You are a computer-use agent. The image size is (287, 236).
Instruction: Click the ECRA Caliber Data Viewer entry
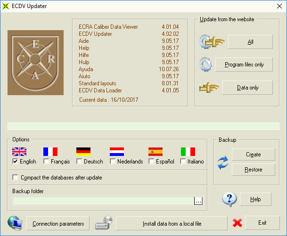point(108,27)
